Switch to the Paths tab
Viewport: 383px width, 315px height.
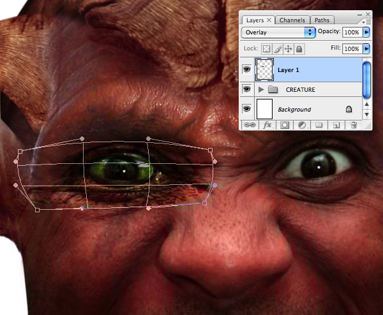(x=322, y=20)
